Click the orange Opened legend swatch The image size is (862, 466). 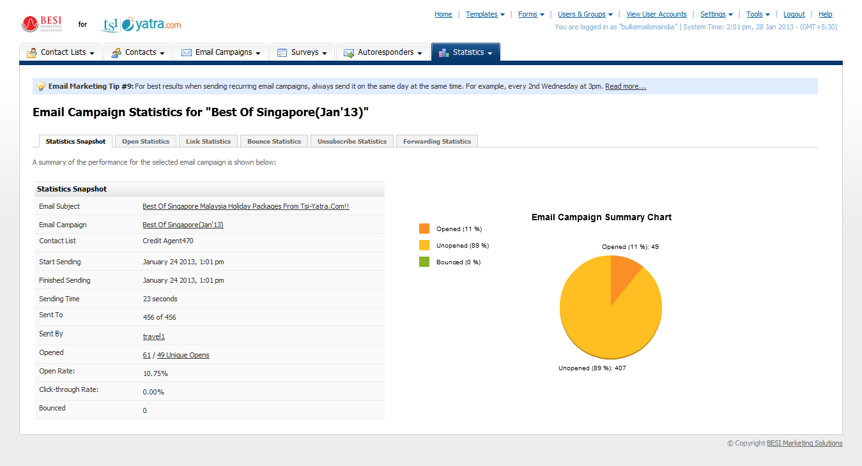click(x=424, y=229)
